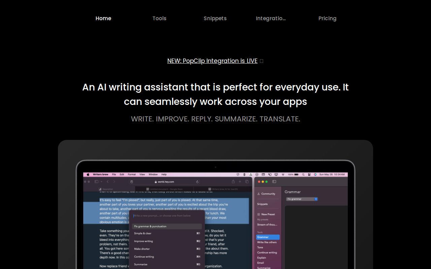Navigate to Pricing in the site navigation
Screen dimensions: 431x269
pyautogui.click(x=327, y=18)
